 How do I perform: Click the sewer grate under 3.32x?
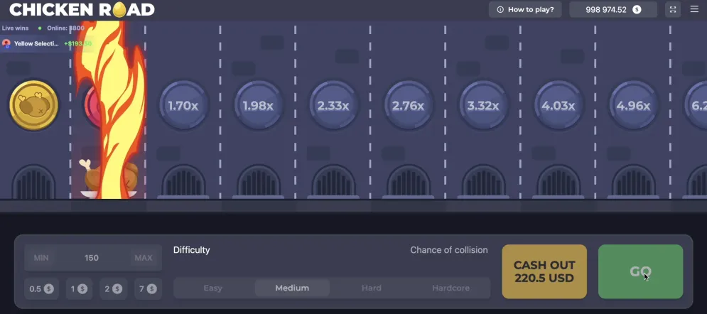coord(483,181)
